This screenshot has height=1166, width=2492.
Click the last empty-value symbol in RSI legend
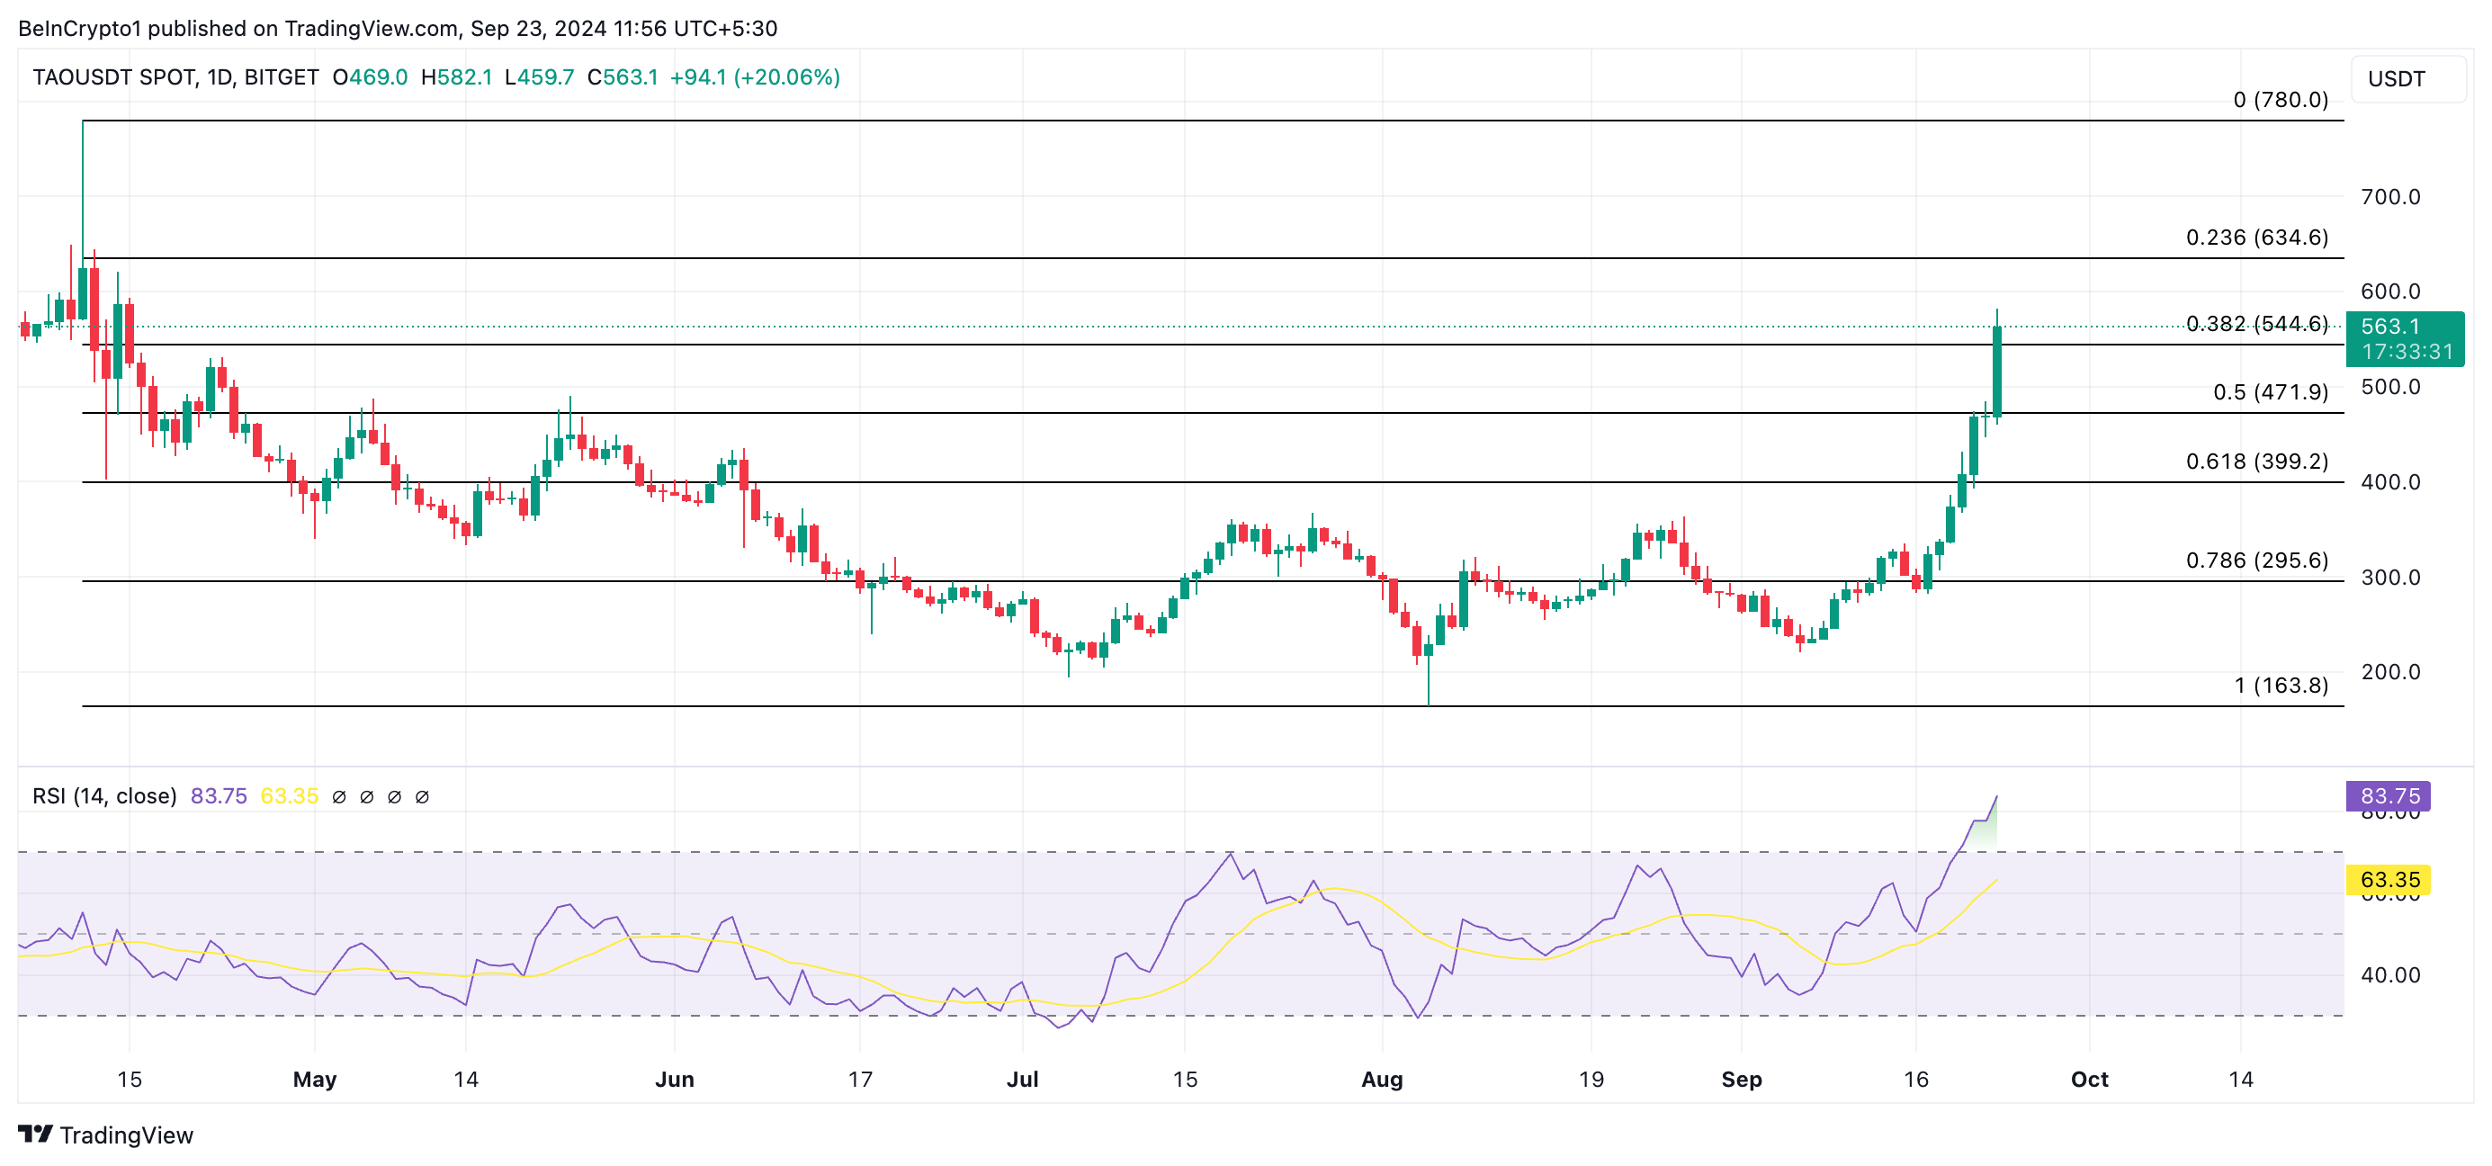(422, 796)
